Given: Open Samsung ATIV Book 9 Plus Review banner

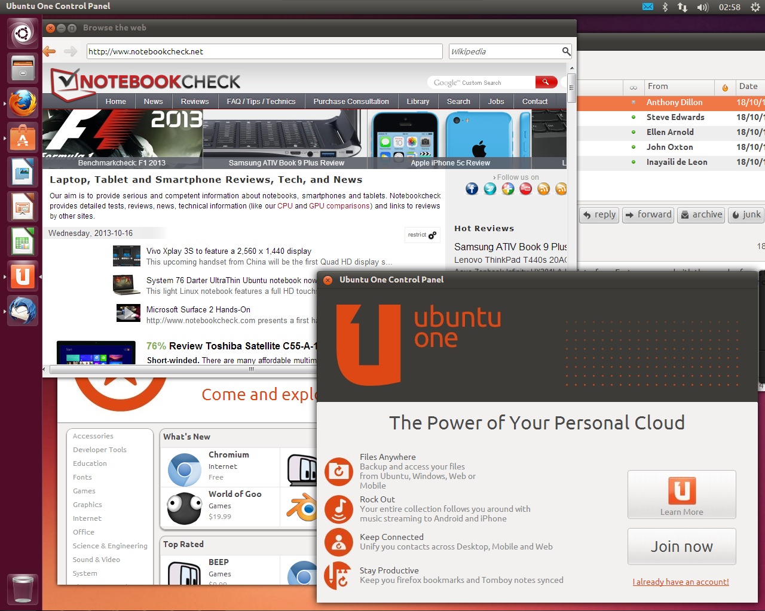Looking at the screenshot, I should [x=286, y=139].
